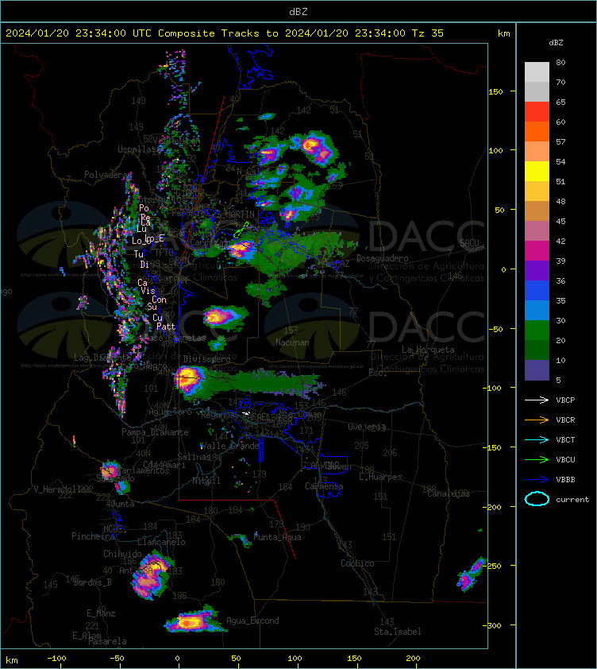Select the light gray swatch between 80 and 70
Image resolution: width=597 pixels, height=669 pixels.
[537, 72]
